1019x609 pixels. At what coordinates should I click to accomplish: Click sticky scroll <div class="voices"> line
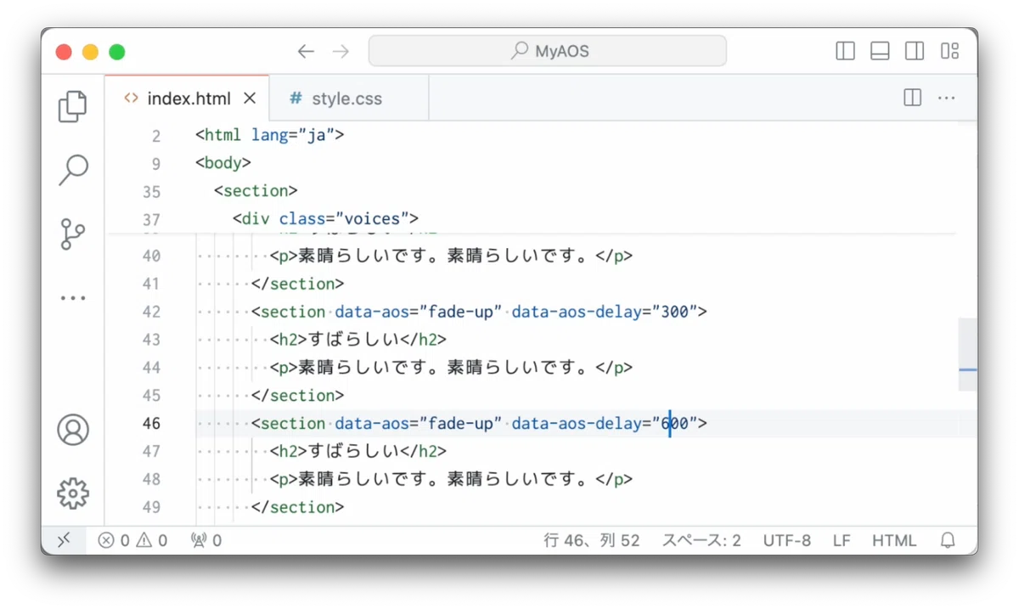point(325,219)
